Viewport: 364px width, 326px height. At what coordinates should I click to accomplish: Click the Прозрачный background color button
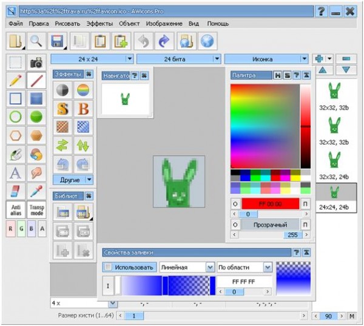pos(270,225)
